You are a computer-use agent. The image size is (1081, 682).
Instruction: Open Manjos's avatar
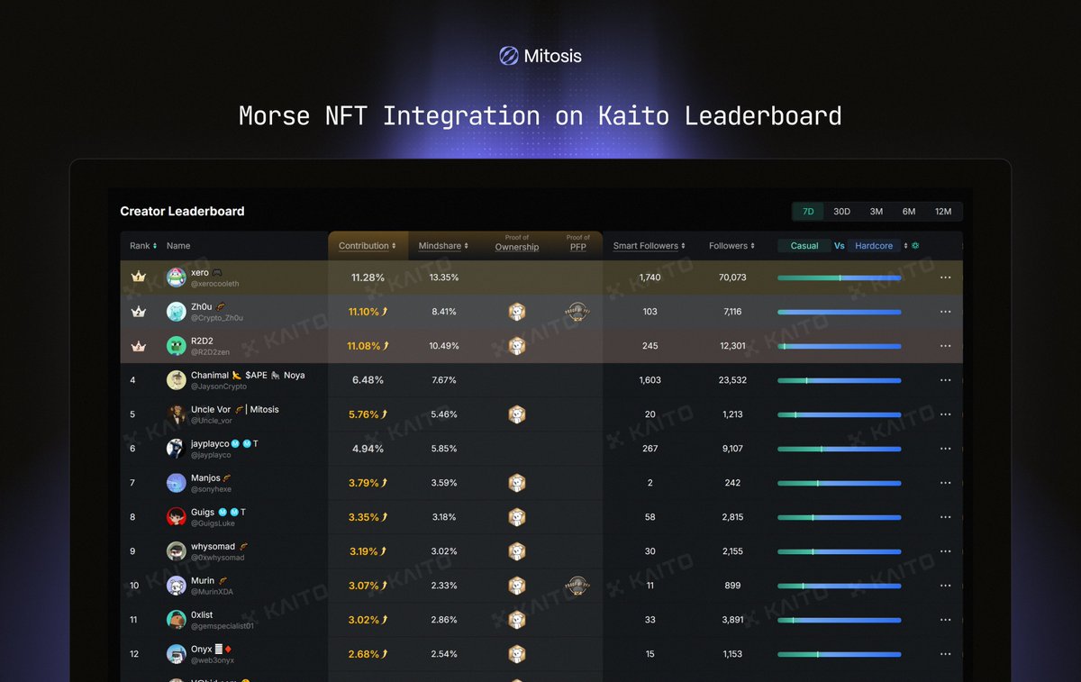(177, 483)
